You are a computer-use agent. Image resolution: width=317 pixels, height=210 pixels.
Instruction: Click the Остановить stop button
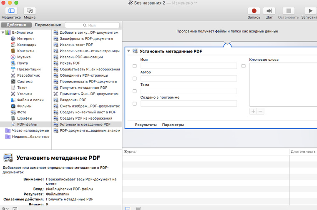(289, 11)
